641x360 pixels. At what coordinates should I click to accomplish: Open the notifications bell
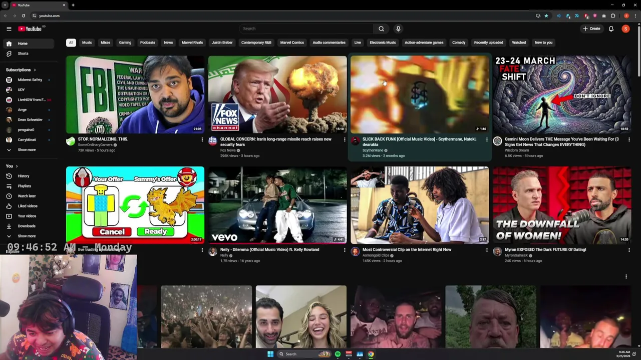[611, 28]
